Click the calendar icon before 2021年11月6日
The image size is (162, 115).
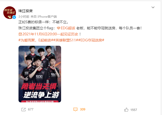[20, 34]
